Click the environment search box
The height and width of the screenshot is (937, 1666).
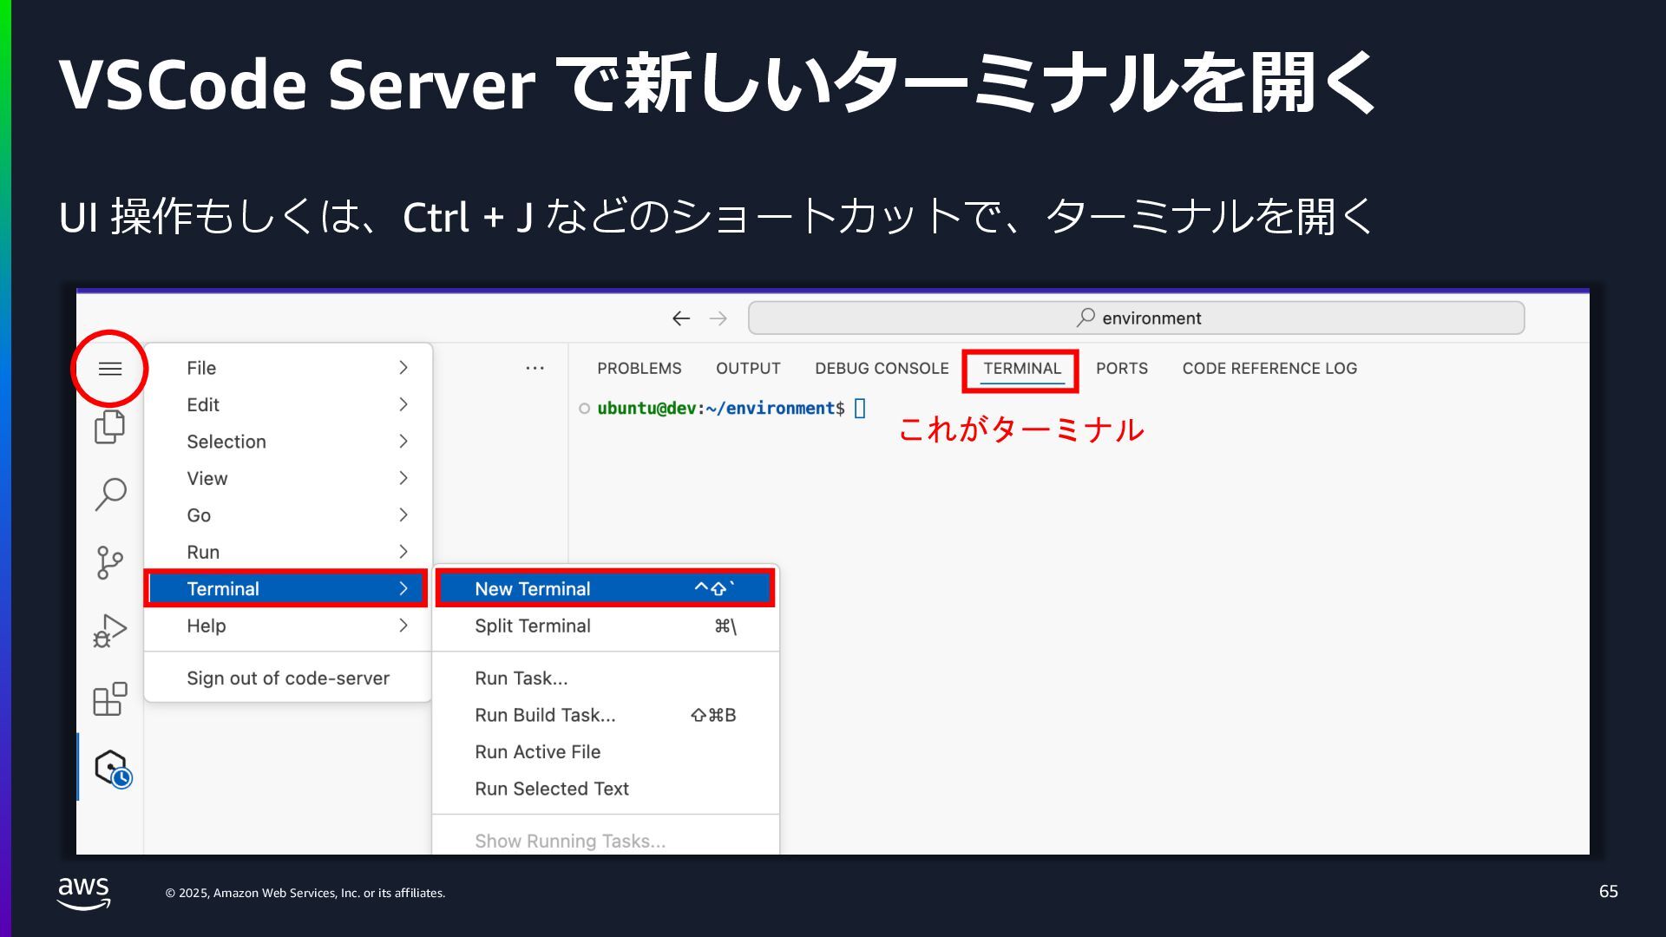point(1136,318)
